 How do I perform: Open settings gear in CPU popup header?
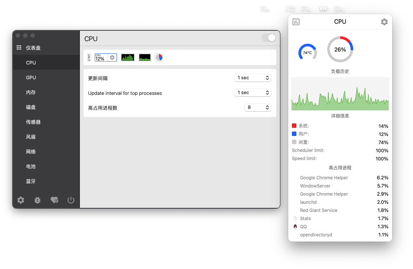tap(384, 22)
